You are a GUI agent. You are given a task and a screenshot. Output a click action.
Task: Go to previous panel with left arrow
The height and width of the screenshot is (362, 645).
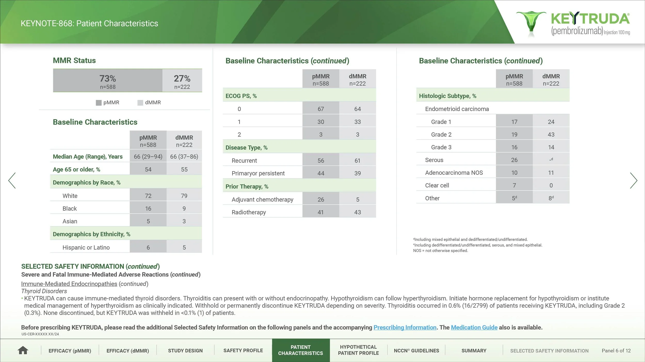[12, 180]
